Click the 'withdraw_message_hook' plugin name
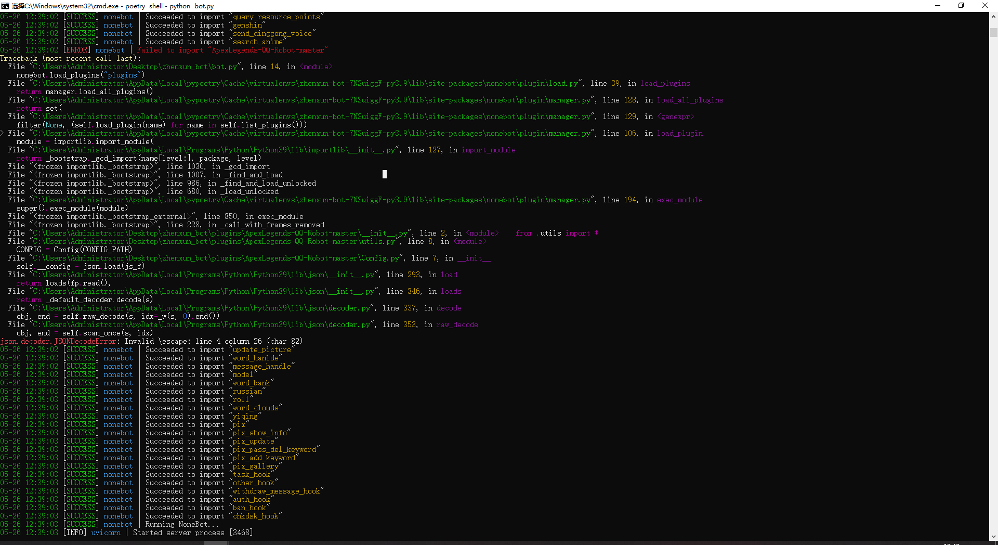 [276, 491]
